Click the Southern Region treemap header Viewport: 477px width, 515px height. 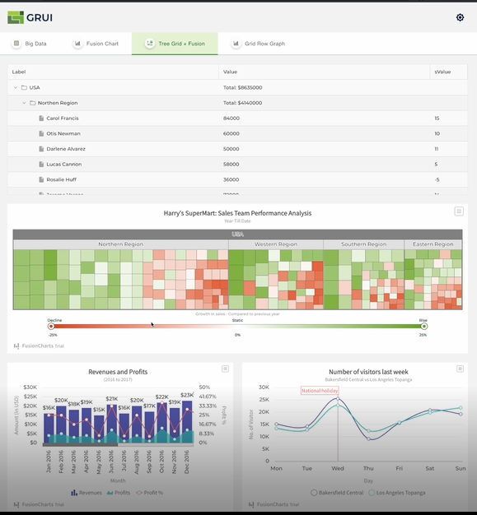363,244
